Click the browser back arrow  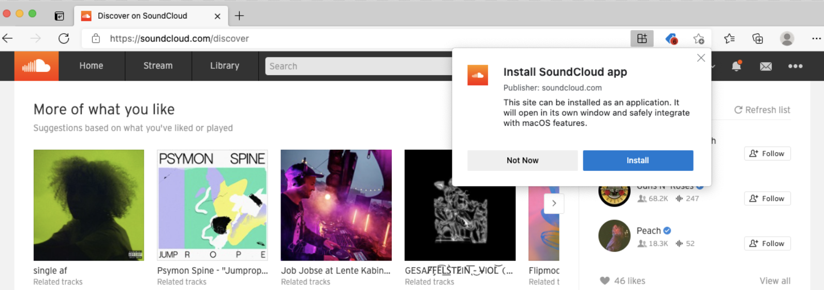(8, 38)
